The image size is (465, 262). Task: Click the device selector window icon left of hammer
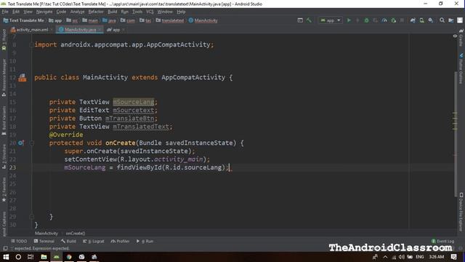pyautogui.click(x=300, y=20)
